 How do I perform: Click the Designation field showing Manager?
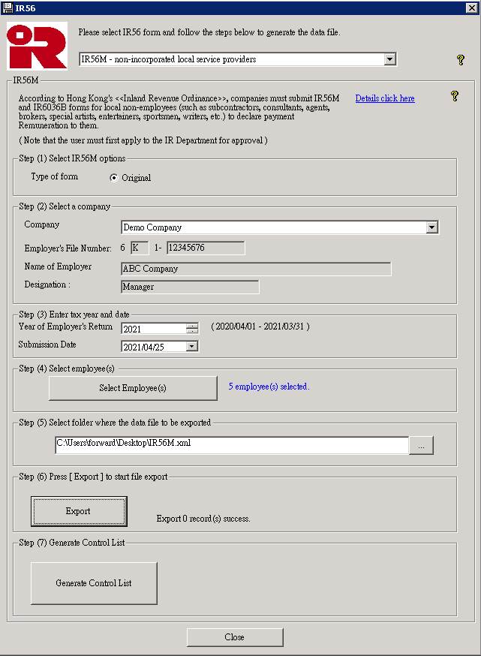pyautogui.click(x=189, y=287)
